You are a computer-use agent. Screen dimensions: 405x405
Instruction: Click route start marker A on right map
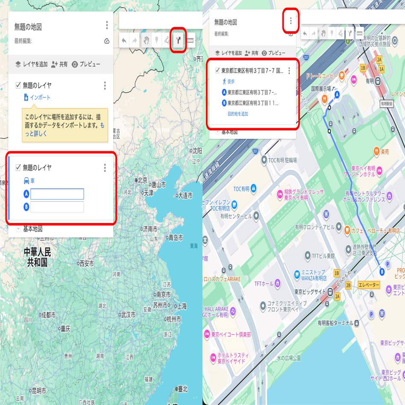337,94
